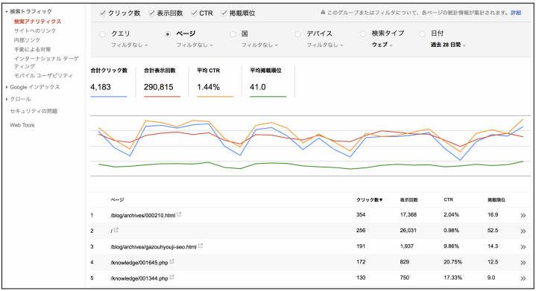Open インターナショナル ターゲティング in sidebar
The width and height of the screenshot is (536, 291).
[46, 62]
